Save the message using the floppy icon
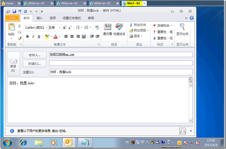This screenshot has height=149, width=226. 14,11
